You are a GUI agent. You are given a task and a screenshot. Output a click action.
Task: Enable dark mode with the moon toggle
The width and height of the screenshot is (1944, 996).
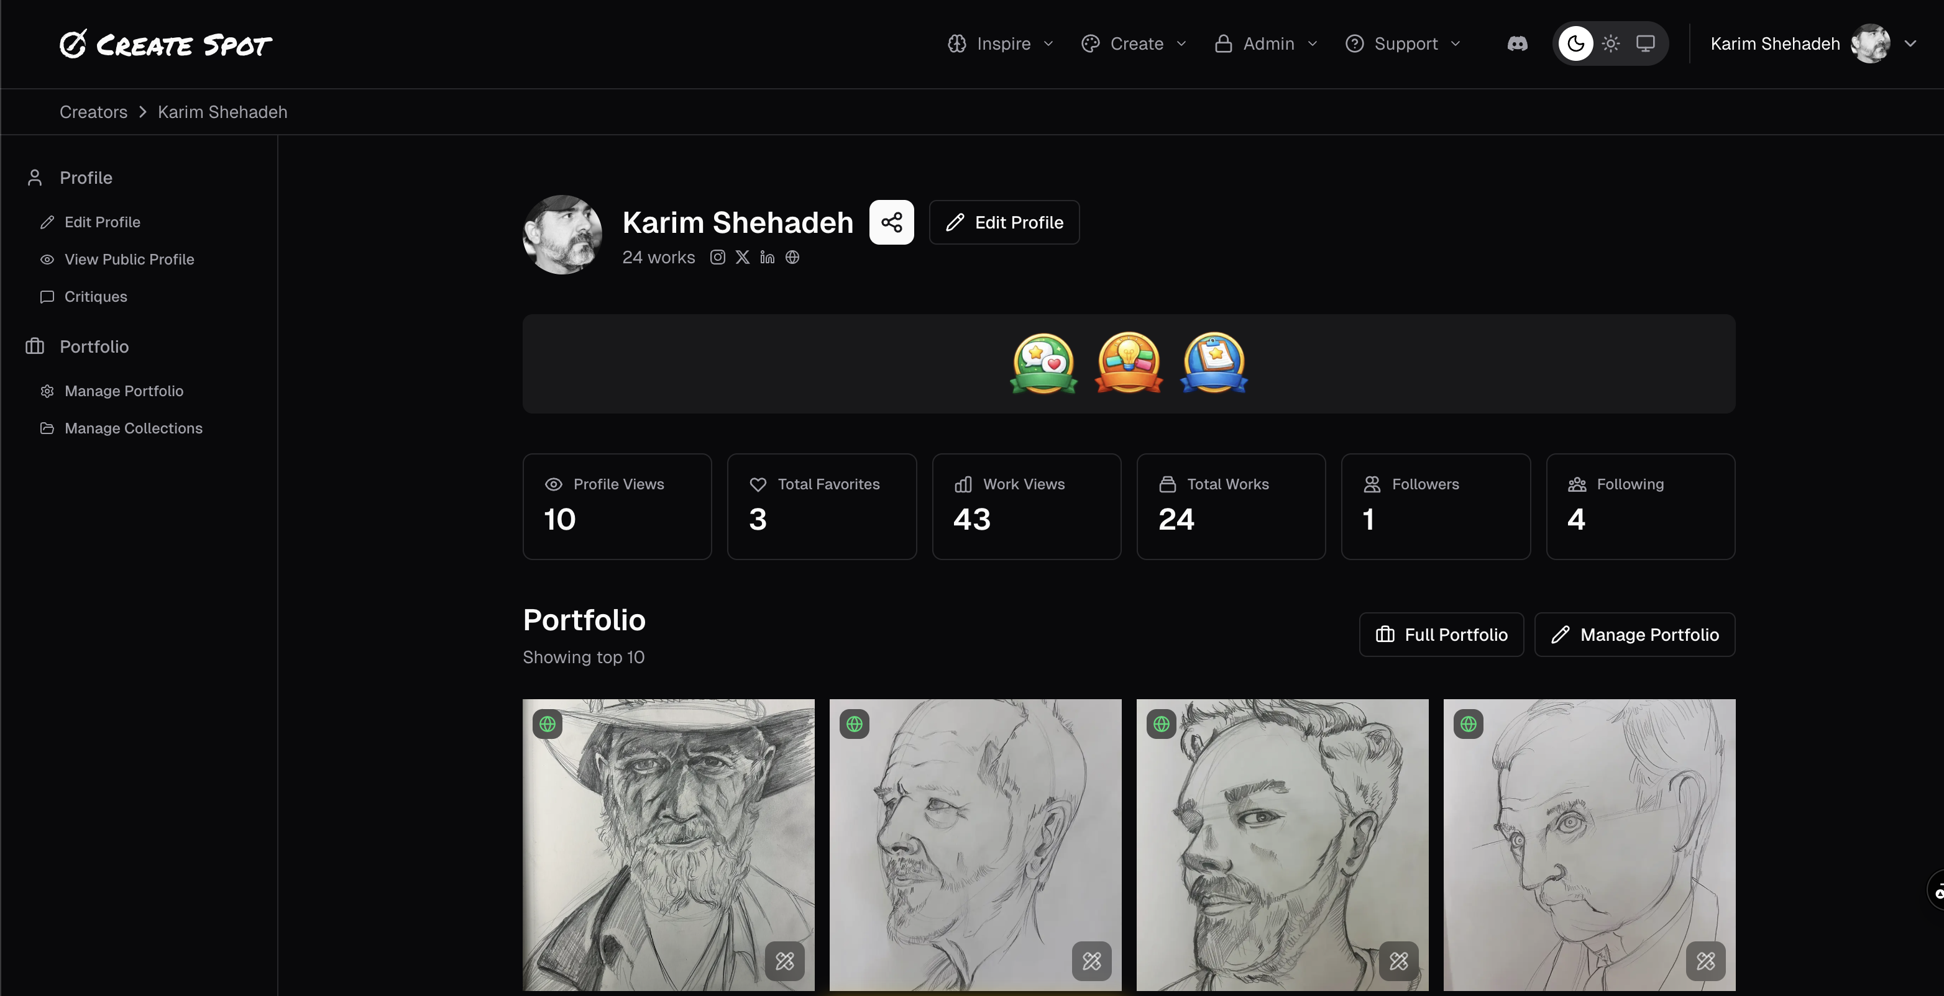coord(1575,43)
